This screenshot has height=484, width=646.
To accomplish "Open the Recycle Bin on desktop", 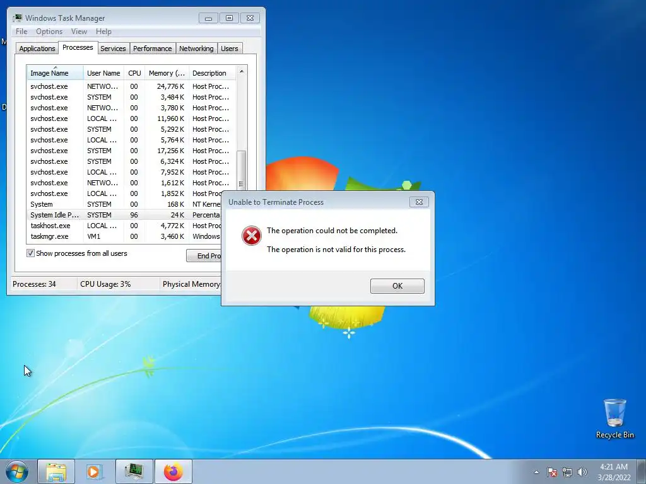I will (x=614, y=418).
